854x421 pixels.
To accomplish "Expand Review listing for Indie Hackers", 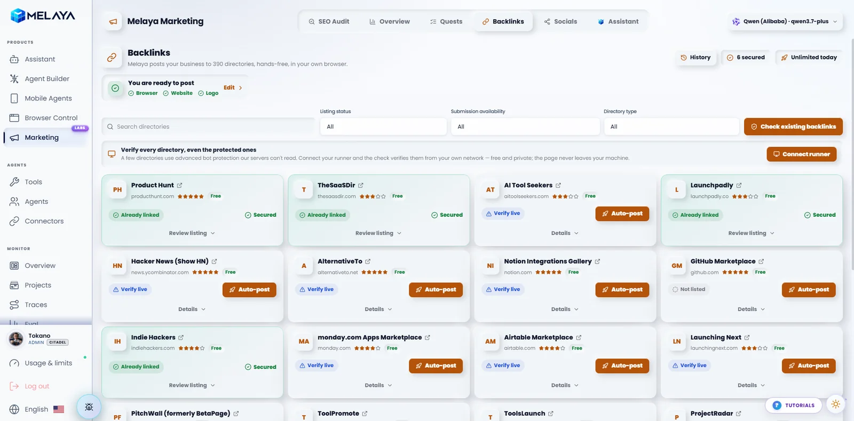I will tap(192, 385).
